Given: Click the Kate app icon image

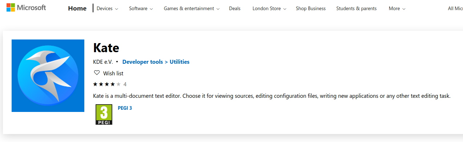Looking at the screenshot, I should [x=48, y=76].
